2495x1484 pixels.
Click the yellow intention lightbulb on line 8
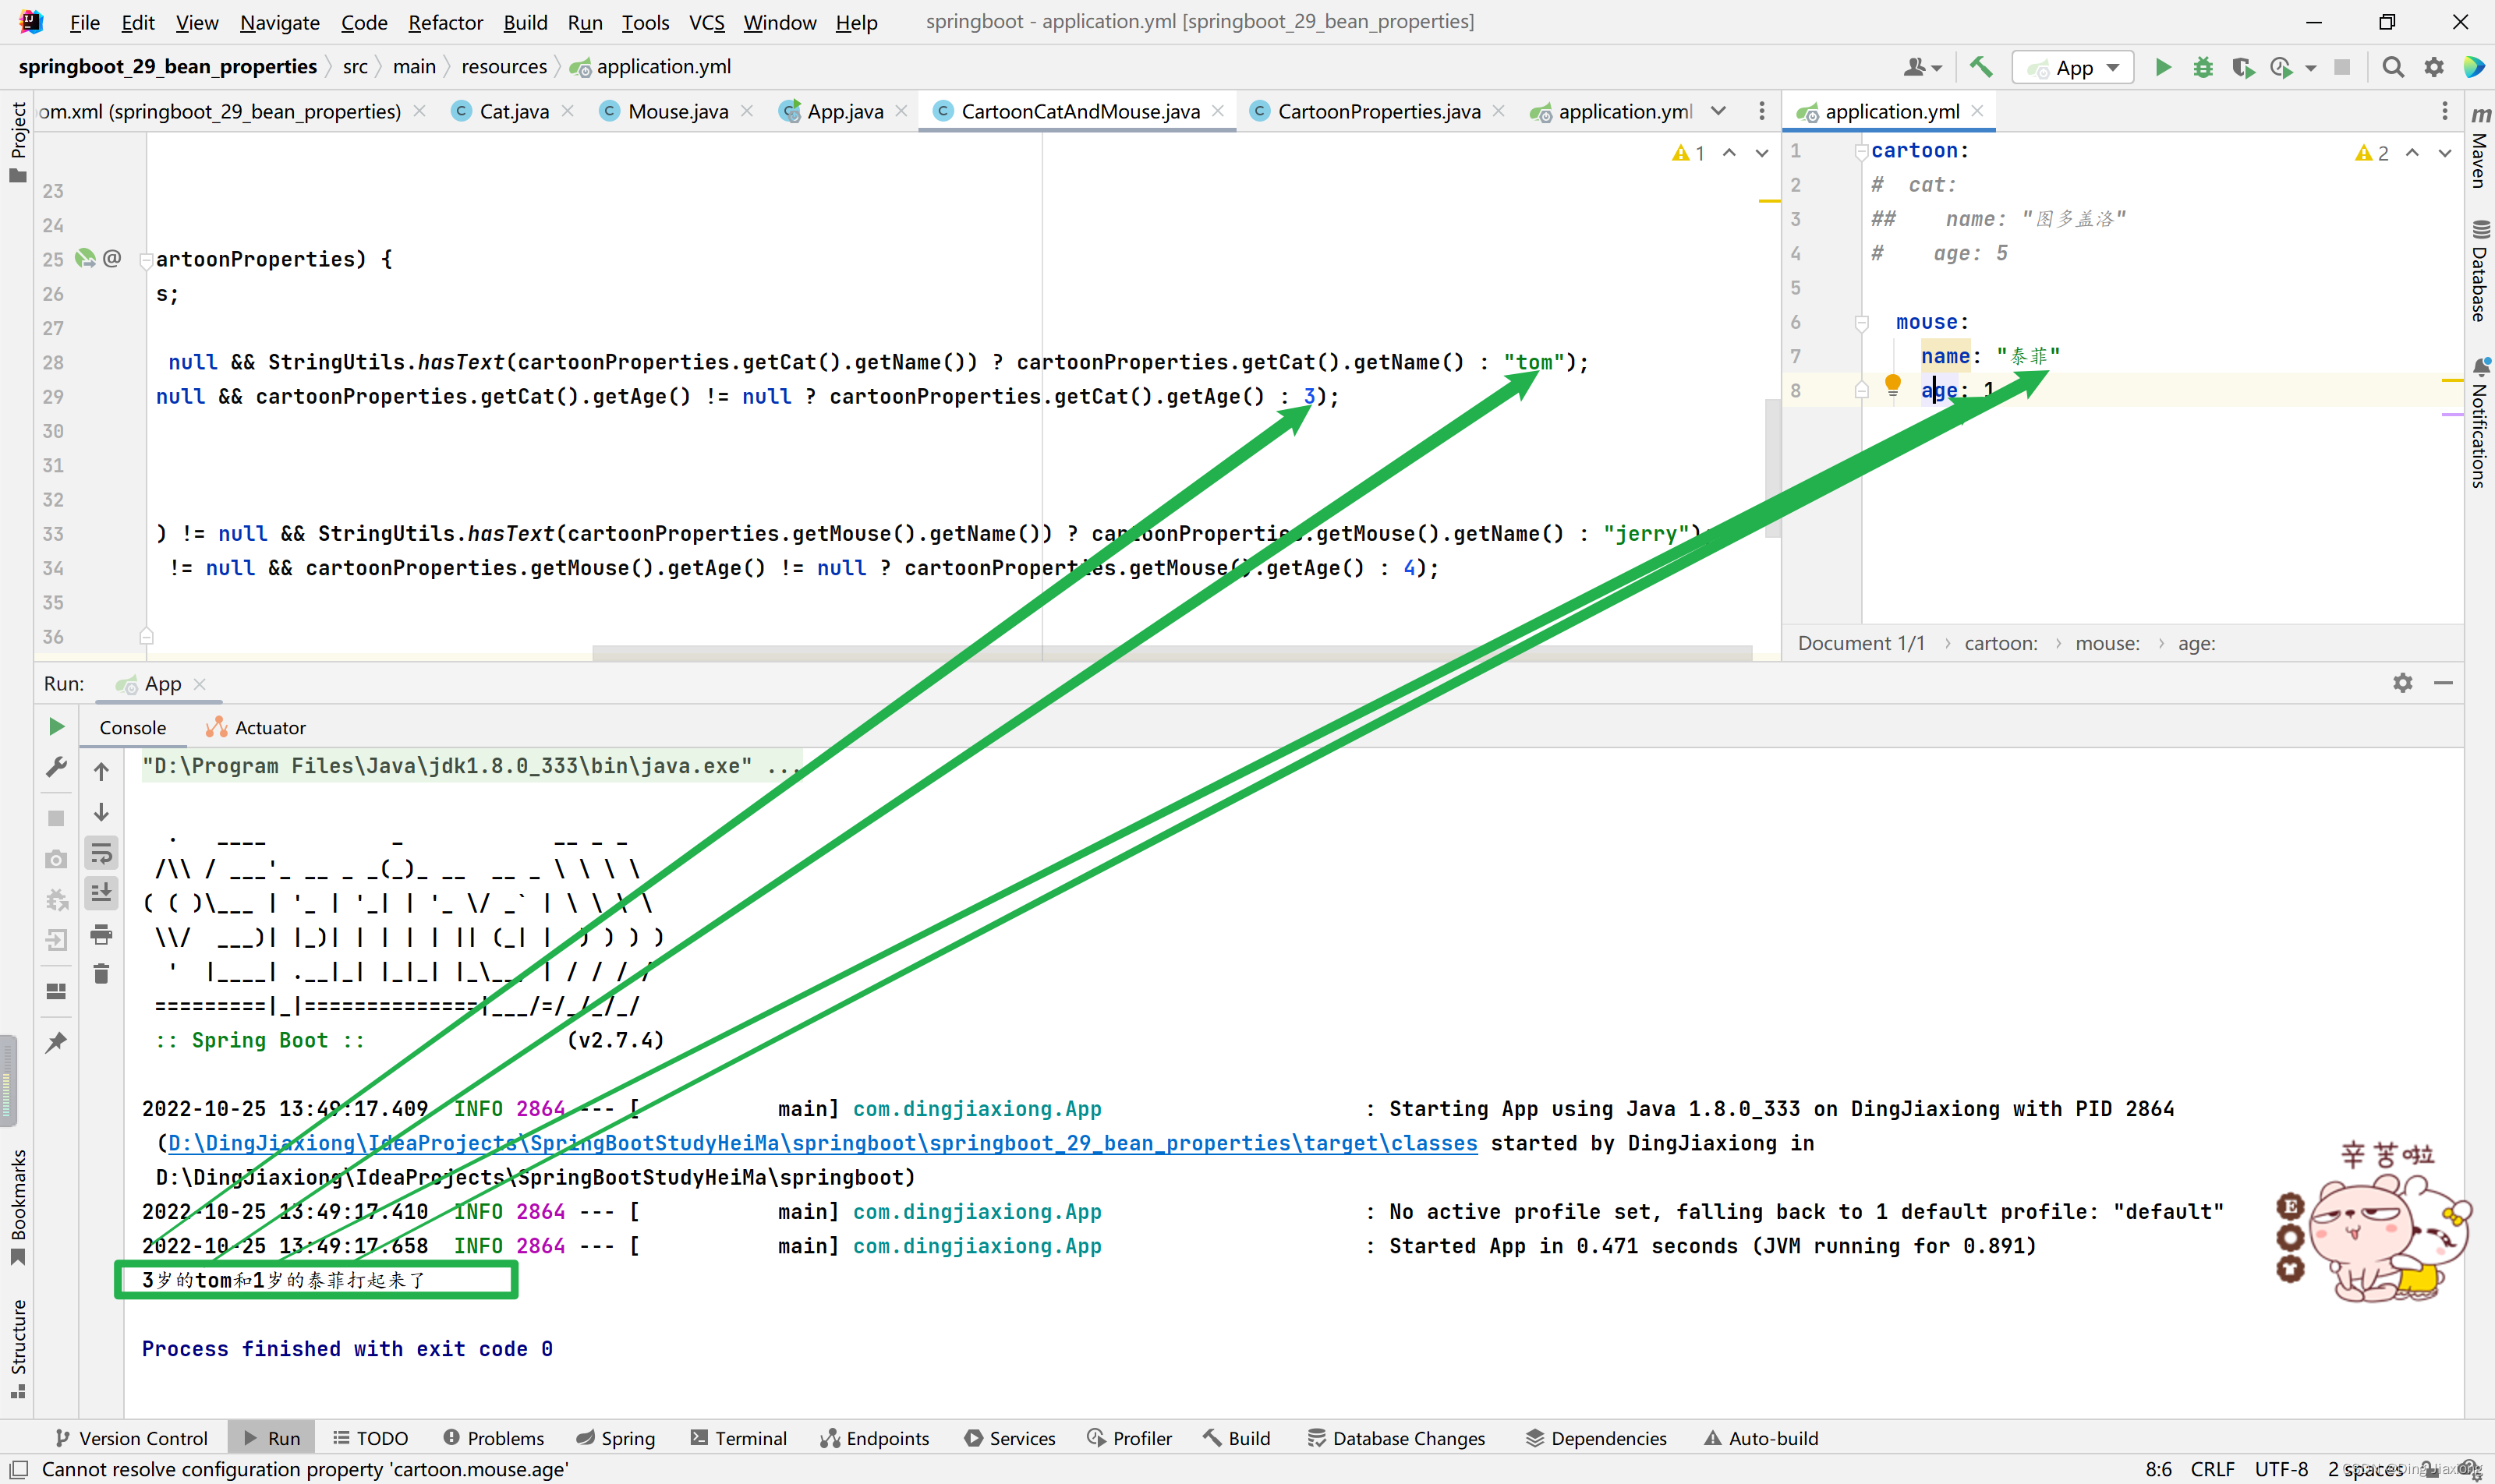pyautogui.click(x=1892, y=383)
